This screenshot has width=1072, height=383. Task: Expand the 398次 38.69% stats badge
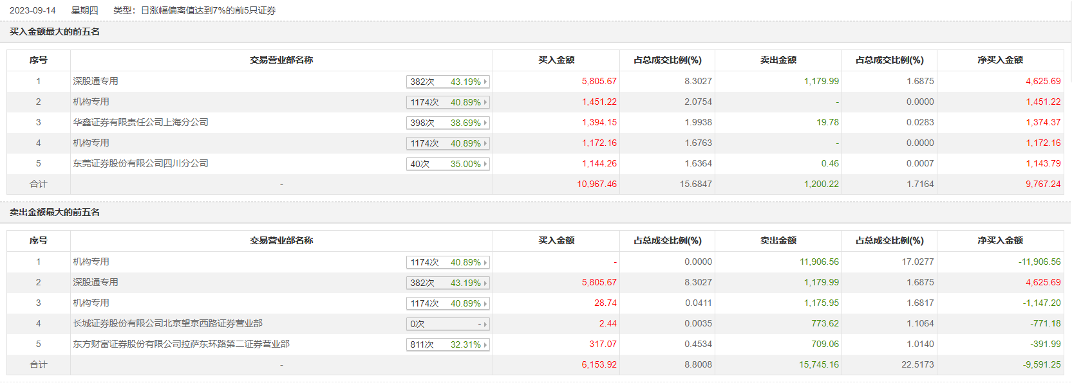pyautogui.click(x=447, y=123)
